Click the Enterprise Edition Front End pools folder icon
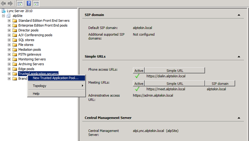 pyautogui.click(x=15, y=25)
